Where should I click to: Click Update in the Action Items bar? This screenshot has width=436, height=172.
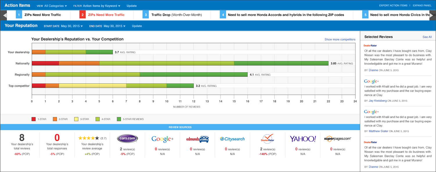tap(132, 6)
